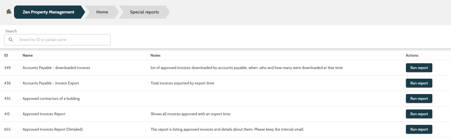Select the Approved contractors of a building name
Image resolution: width=451 pixels, height=140 pixels.
click(x=51, y=98)
